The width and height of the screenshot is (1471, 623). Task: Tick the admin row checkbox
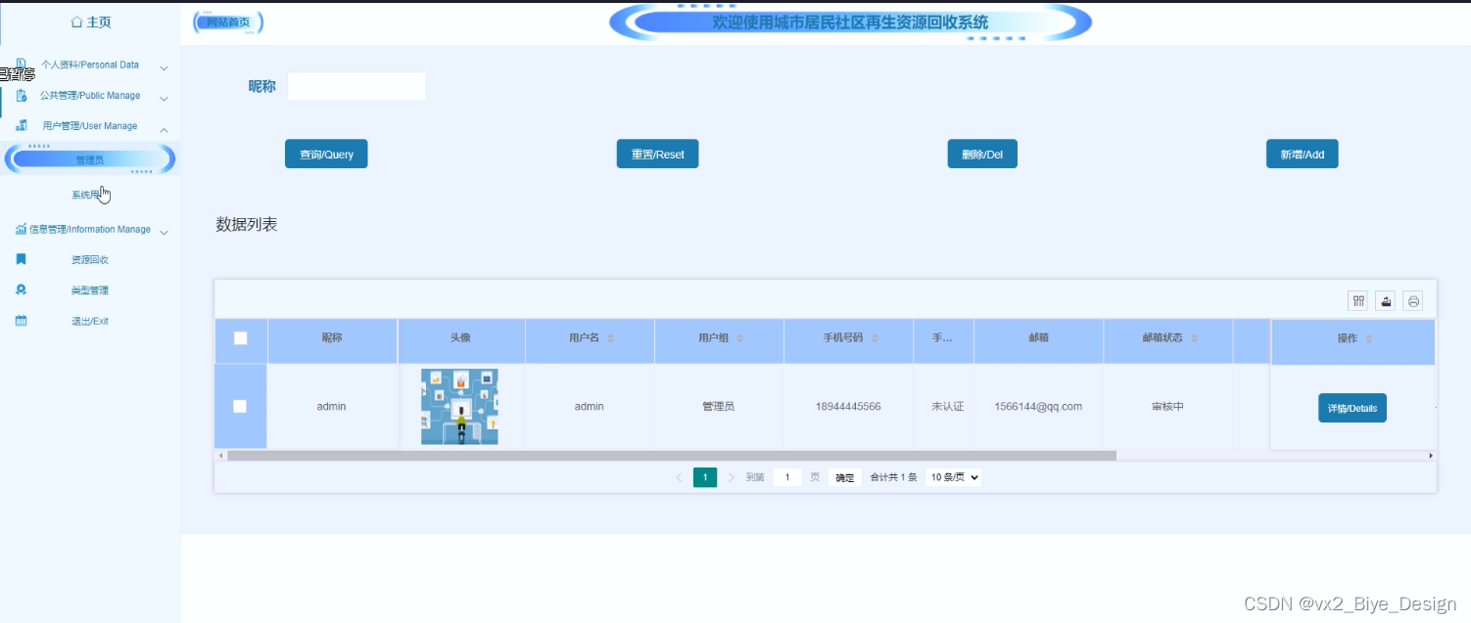coord(240,406)
